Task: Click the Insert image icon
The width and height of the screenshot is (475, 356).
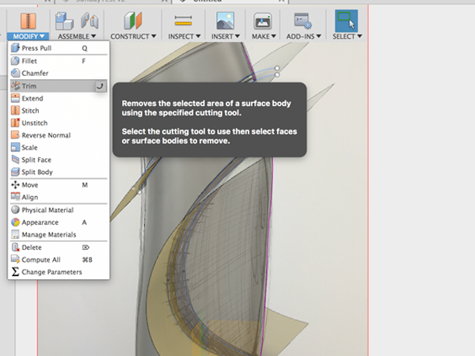Action: pos(225,21)
